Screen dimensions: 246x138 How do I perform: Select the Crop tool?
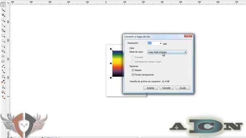click(3, 15)
